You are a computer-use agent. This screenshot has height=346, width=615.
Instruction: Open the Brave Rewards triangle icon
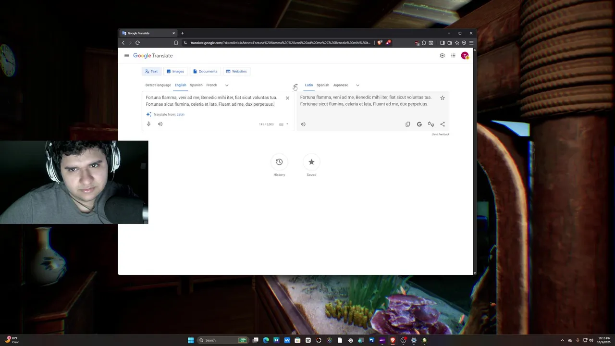point(388,43)
